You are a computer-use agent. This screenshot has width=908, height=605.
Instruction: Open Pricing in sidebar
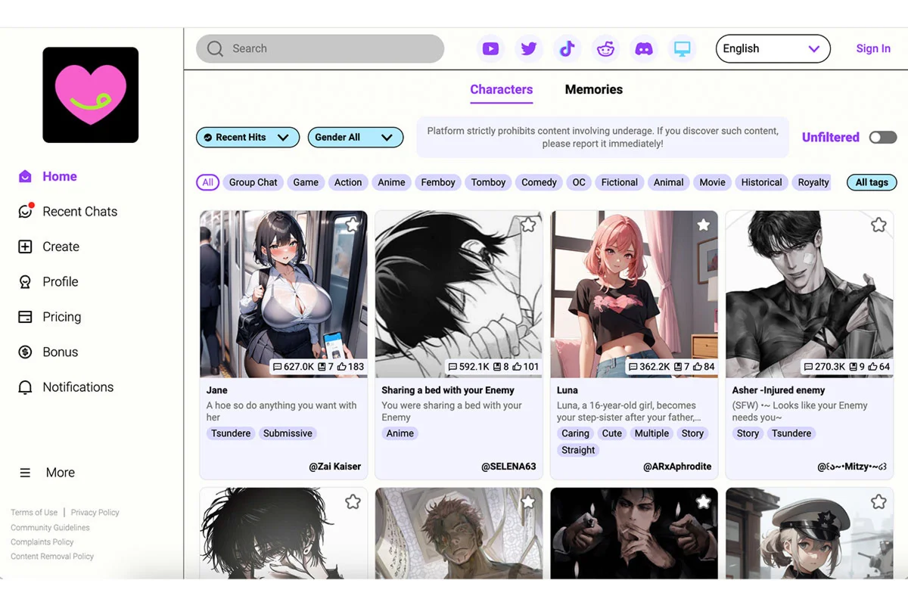pyautogui.click(x=50, y=317)
